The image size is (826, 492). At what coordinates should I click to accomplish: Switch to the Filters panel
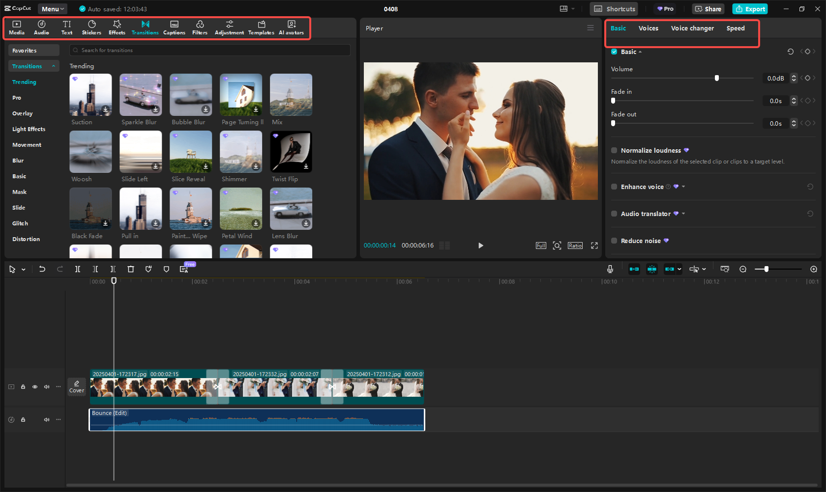click(x=200, y=27)
